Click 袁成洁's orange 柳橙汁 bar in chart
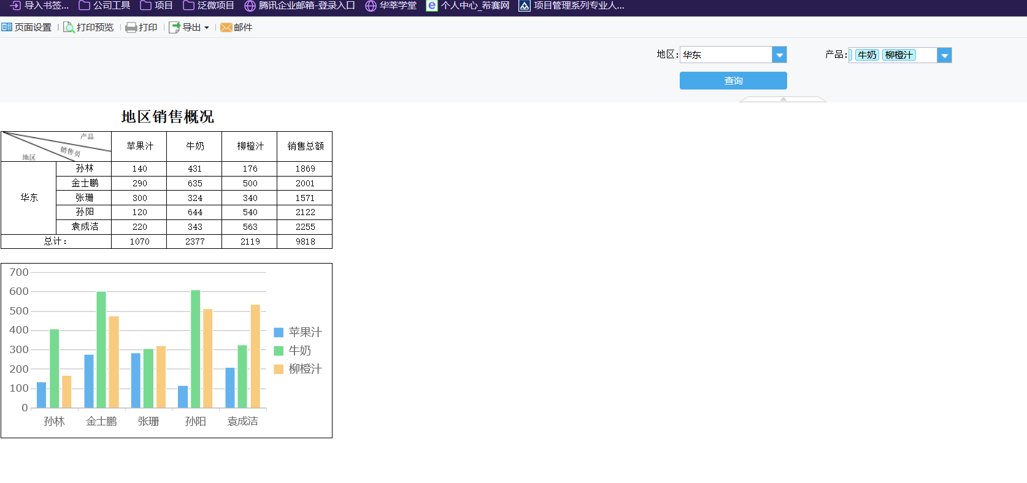The height and width of the screenshot is (483, 1027). (x=255, y=356)
